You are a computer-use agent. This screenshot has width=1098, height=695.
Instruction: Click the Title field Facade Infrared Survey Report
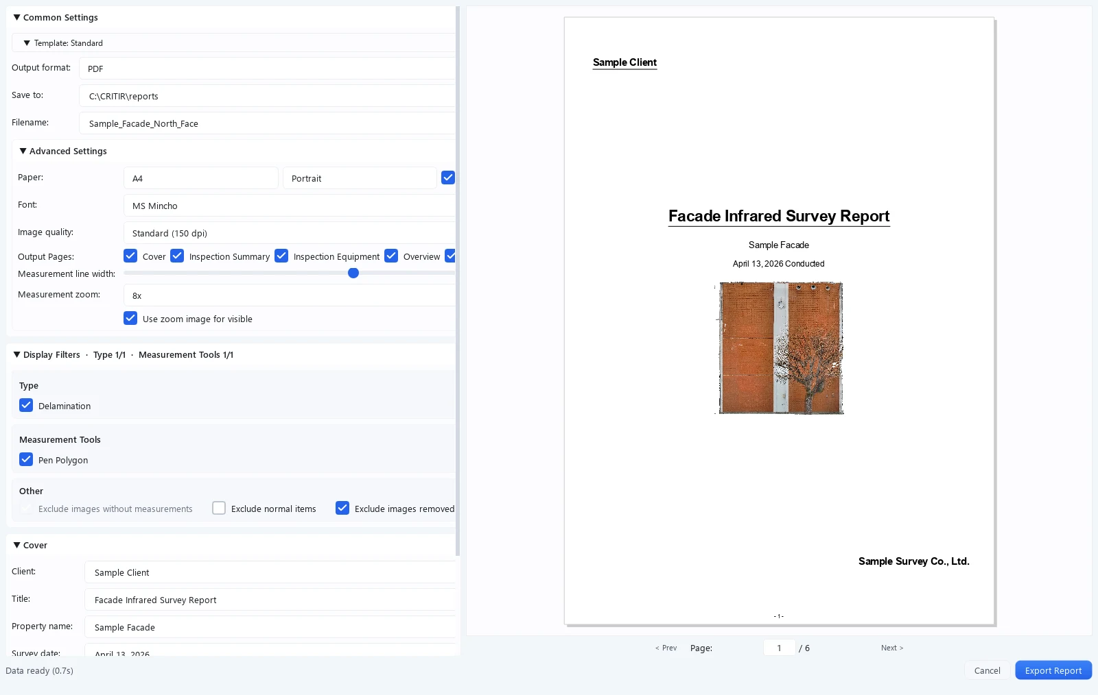[270, 600]
